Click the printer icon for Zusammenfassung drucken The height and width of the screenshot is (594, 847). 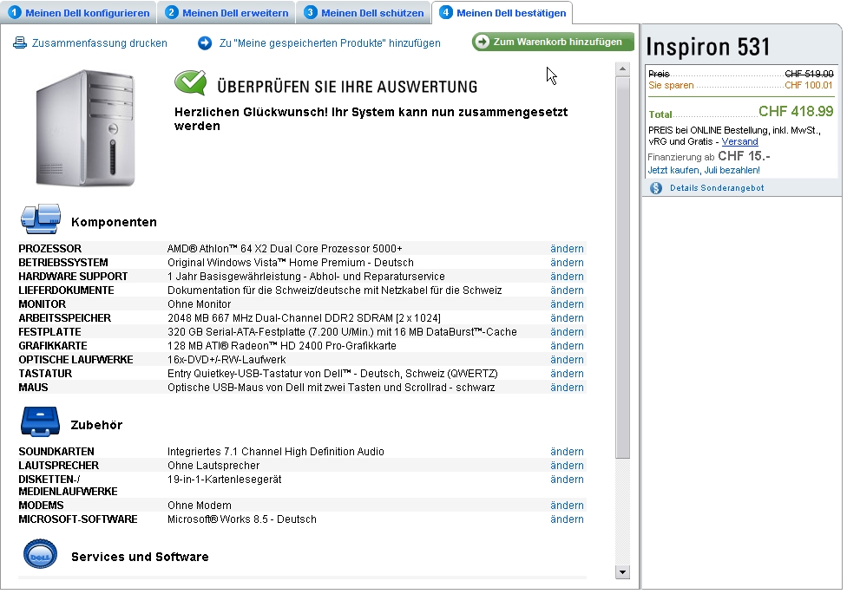tap(20, 42)
